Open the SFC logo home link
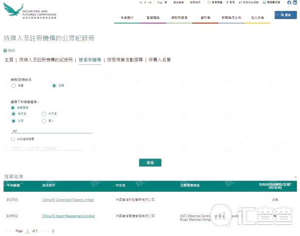300x236 pixels. click(x=30, y=11)
